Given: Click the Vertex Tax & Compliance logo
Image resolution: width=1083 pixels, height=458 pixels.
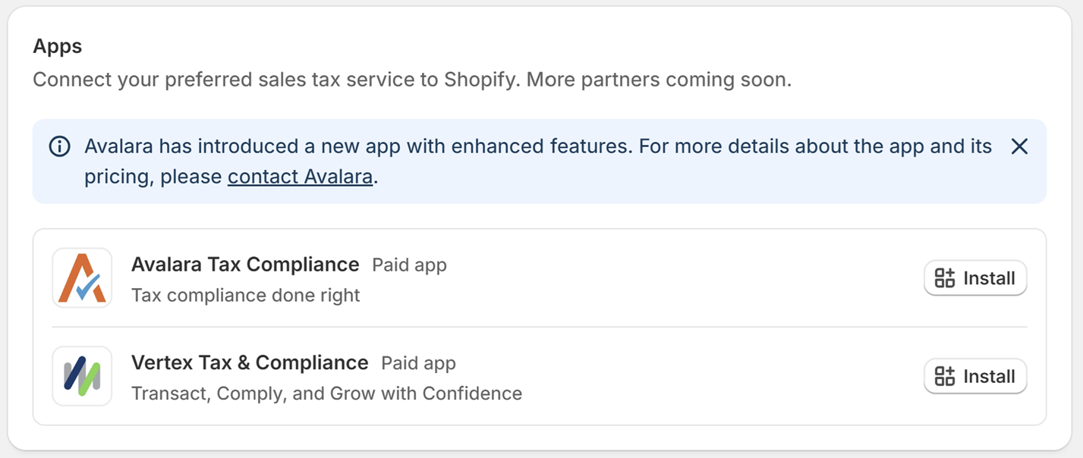Looking at the screenshot, I should 82,376.
